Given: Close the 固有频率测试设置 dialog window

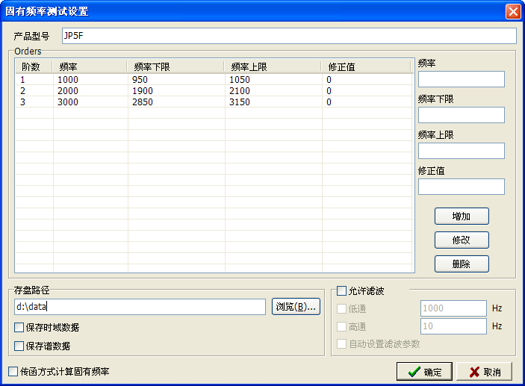Looking at the screenshot, I should [513, 11].
